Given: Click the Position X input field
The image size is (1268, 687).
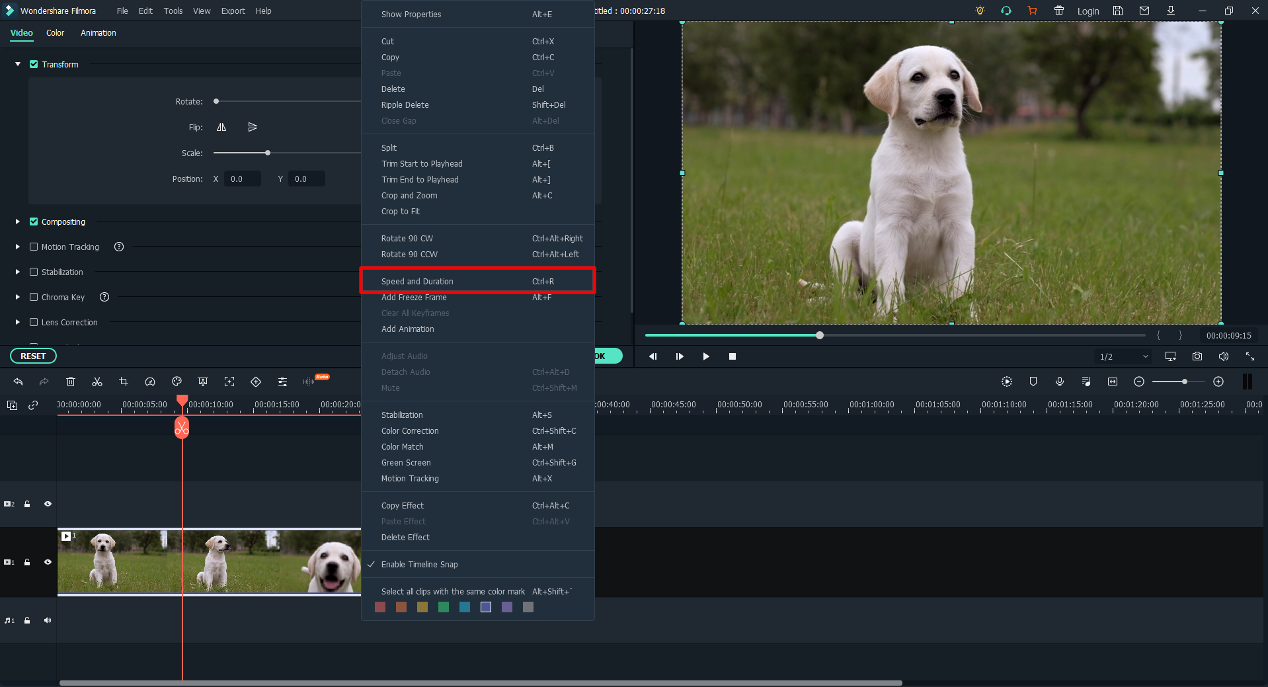Looking at the screenshot, I should pyautogui.click(x=242, y=179).
